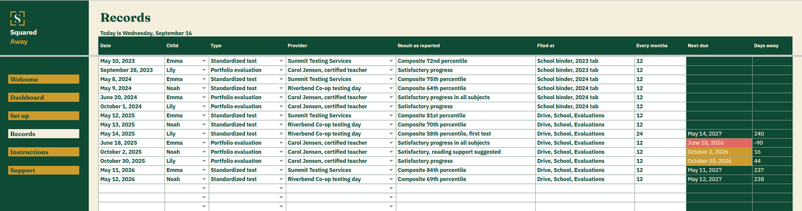802x211 pixels.
Task: Click the empty date cell below May 12, 2026
Action: click(x=131, y=188)
